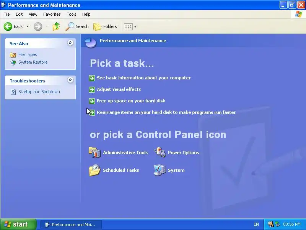Click the Power Options icon
The image size is (306, 230).
pos(160,152)
